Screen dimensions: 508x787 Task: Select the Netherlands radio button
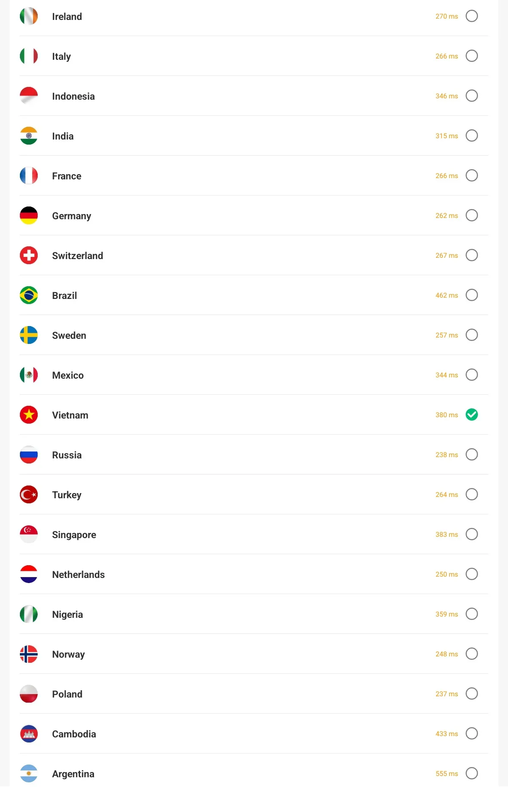point(472,574)
